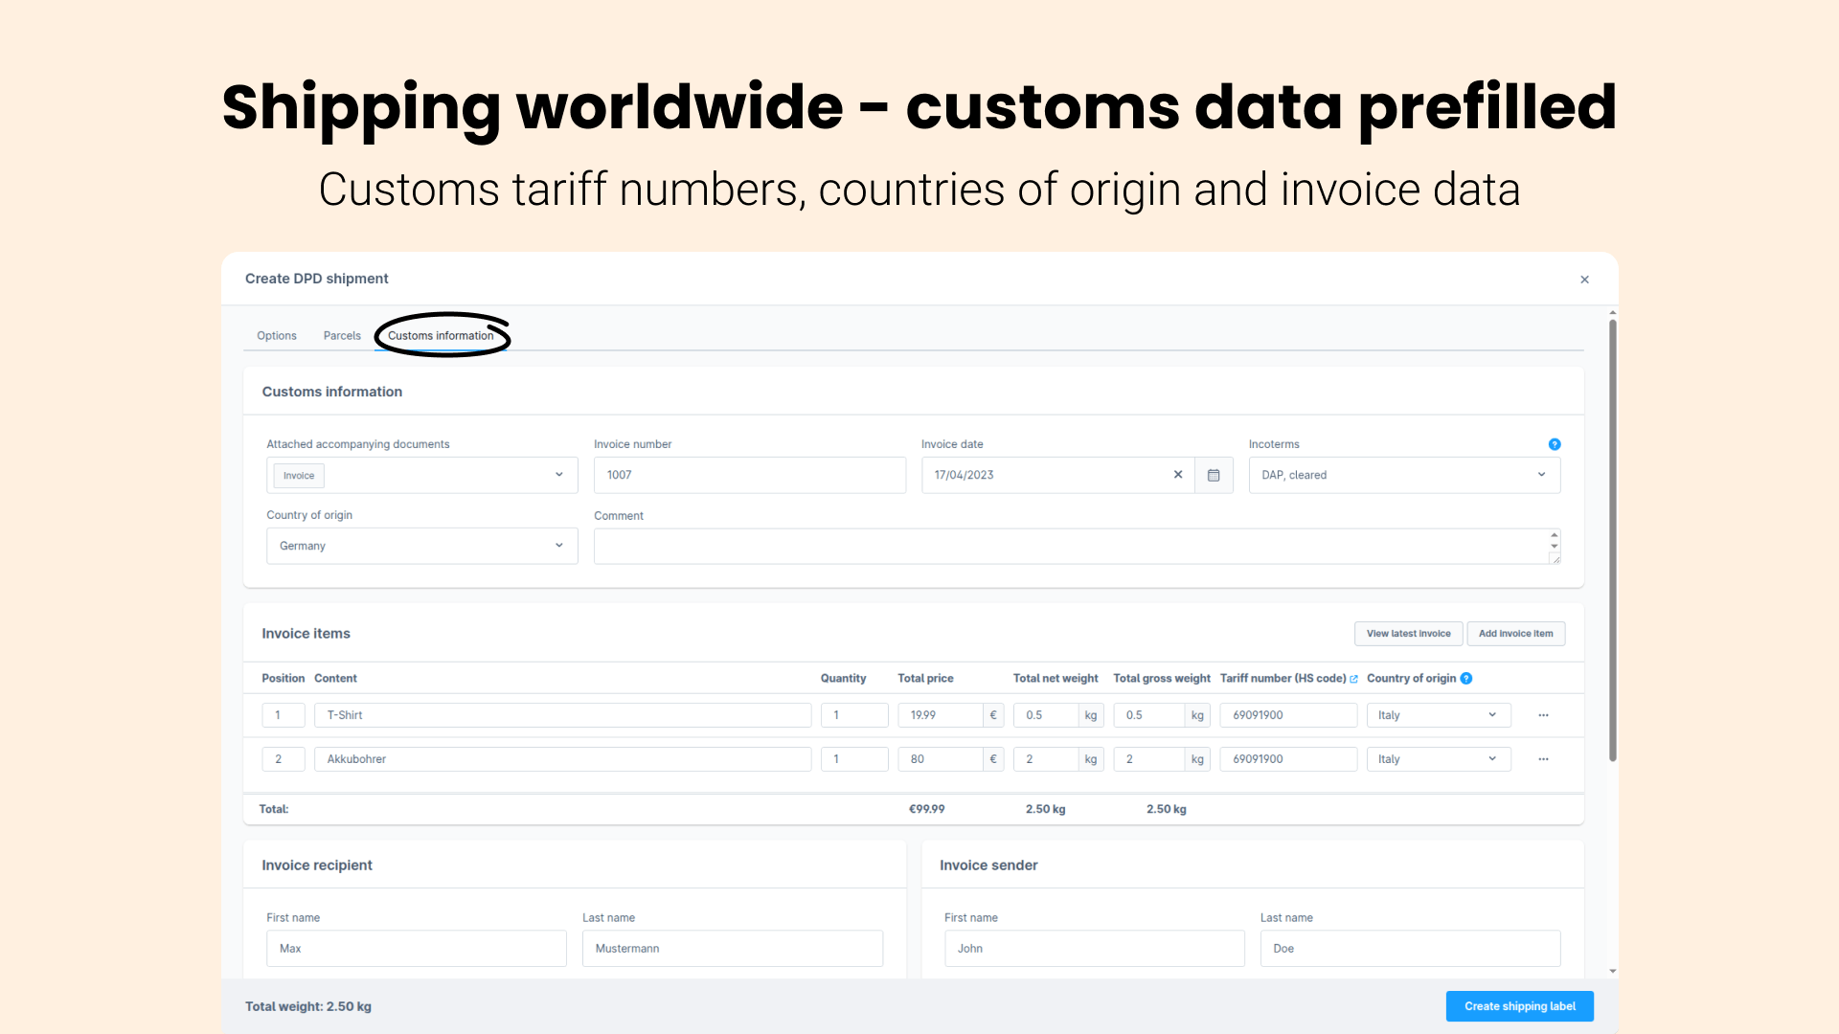Click the Invoice date field 17/04/2023
This screenshot has height=1034, width=1839.
click(x=1057, y=475)
